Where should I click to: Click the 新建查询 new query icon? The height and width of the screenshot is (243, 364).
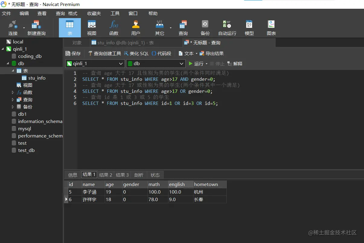(x=36, y=28)
